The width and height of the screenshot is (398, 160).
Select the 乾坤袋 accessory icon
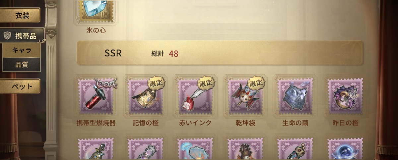[245, 96]
